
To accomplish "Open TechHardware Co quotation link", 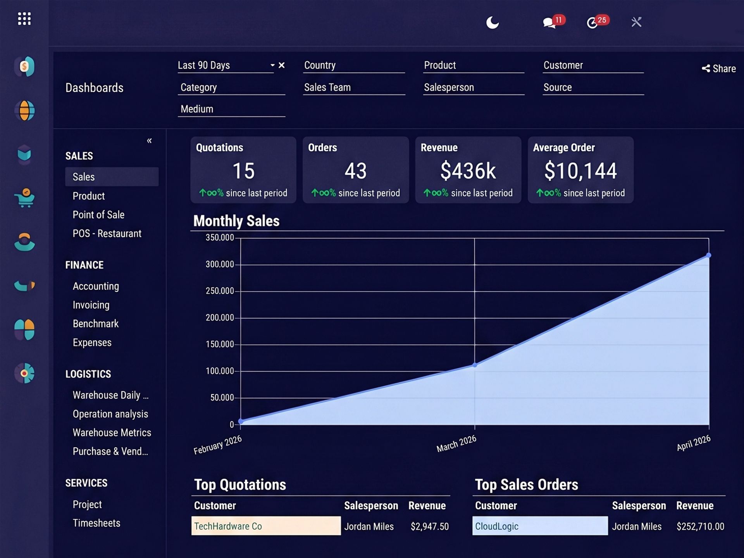I will pos(228,526).
